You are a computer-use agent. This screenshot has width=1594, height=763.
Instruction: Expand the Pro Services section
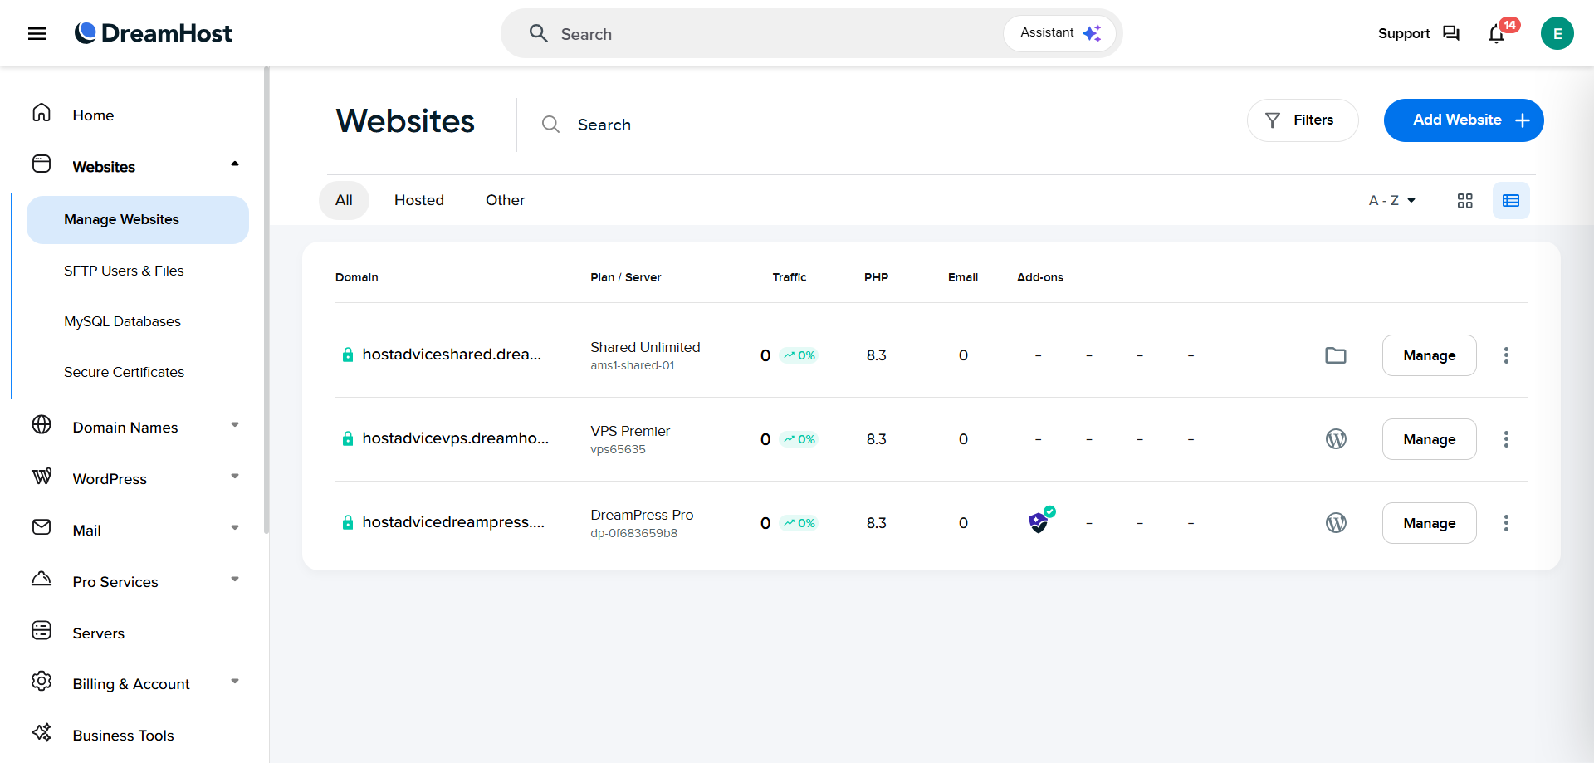235,580
